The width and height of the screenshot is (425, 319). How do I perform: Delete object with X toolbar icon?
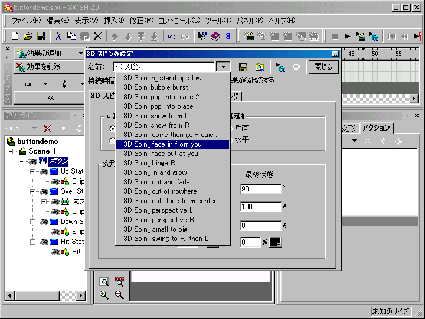(97, 36)
